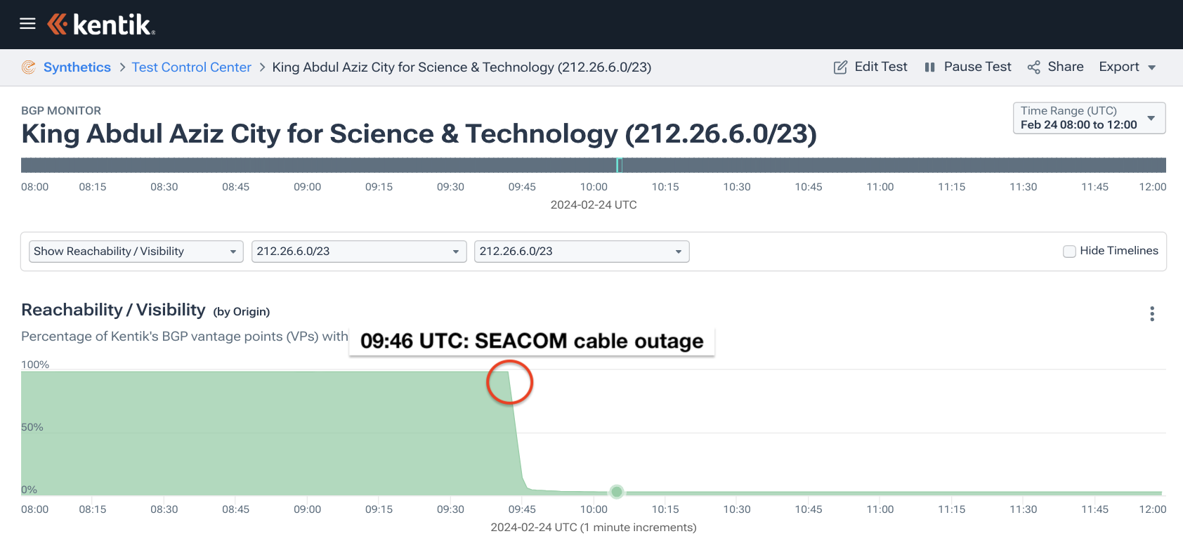Viewport: 1183px width, 548px height.
Task: Click the Share label
Action: pyautogui.click(x=1066, y=67)
